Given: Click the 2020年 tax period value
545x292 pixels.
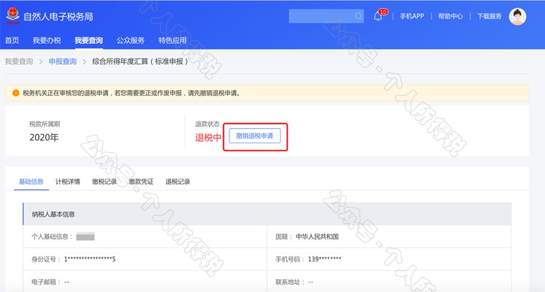Looking at the screenshot, I should pyautogui.click(x=44, y=138).
